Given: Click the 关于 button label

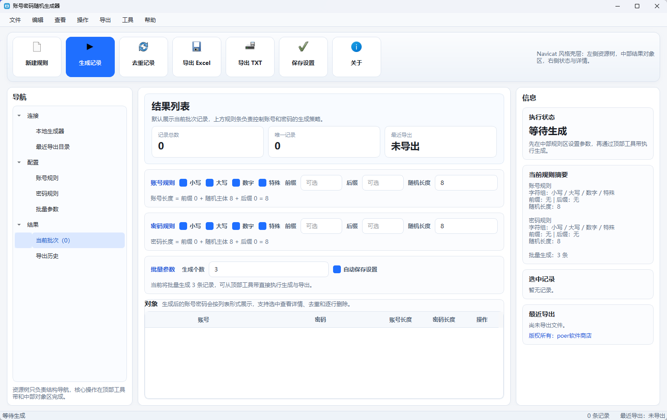Looking at the screenshot, I should point(356,63).
